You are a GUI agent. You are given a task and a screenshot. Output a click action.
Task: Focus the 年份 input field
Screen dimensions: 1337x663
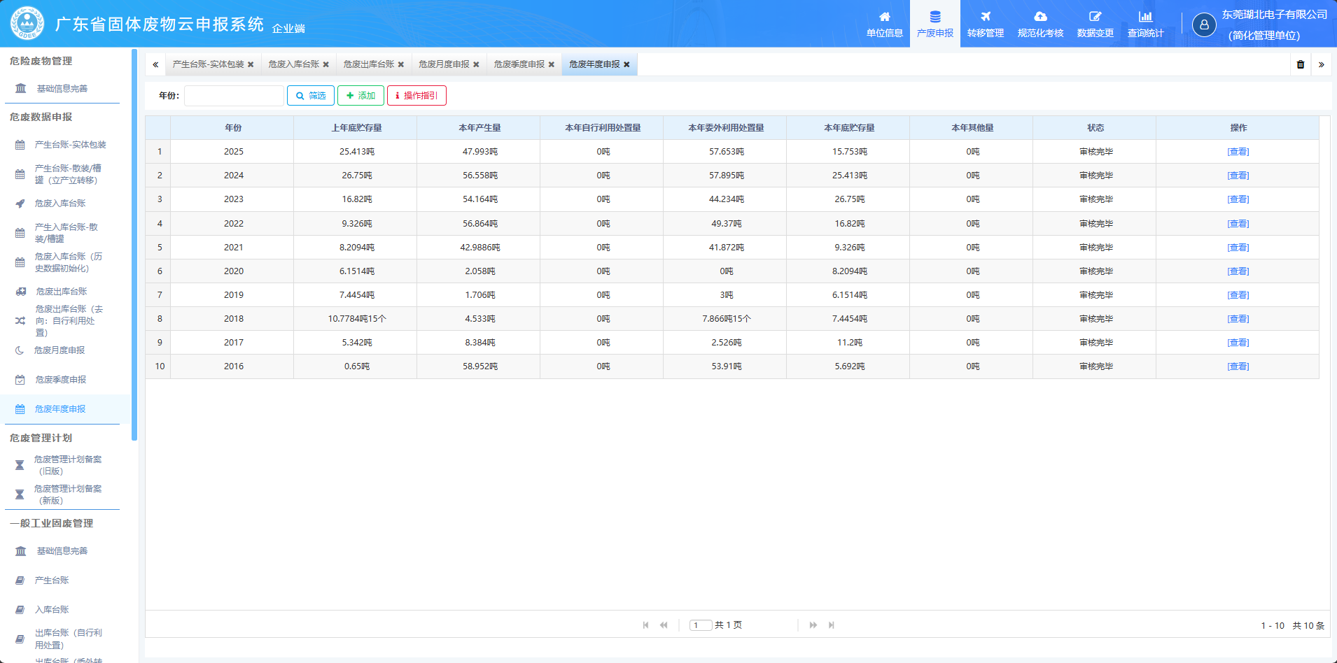234,96
